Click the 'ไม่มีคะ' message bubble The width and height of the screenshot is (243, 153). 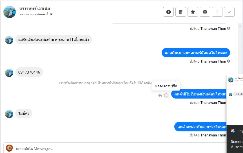tap(24, 113)
